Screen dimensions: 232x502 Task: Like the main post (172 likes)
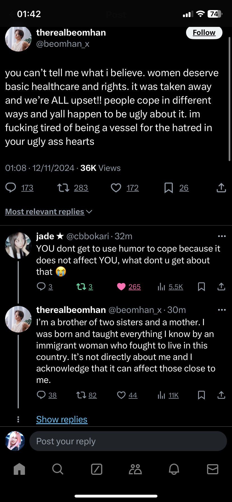point(116,188)
